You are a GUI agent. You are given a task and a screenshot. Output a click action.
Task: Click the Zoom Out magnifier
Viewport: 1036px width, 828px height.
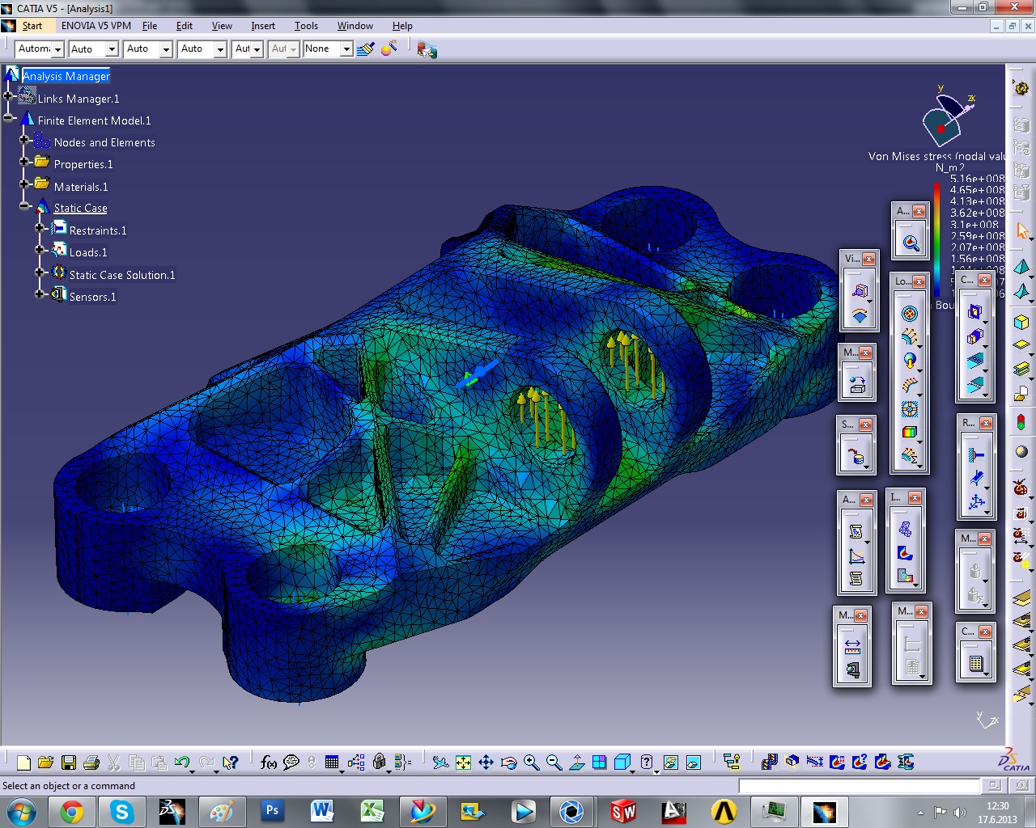pyautogui.click(x=554, y=763)
